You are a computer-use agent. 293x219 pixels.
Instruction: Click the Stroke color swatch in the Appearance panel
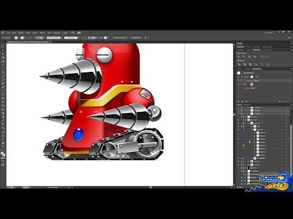252,77
